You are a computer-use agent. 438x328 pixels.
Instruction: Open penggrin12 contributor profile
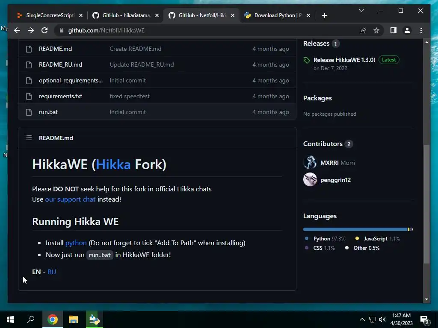pyautogui.click(x=335, y=180)
